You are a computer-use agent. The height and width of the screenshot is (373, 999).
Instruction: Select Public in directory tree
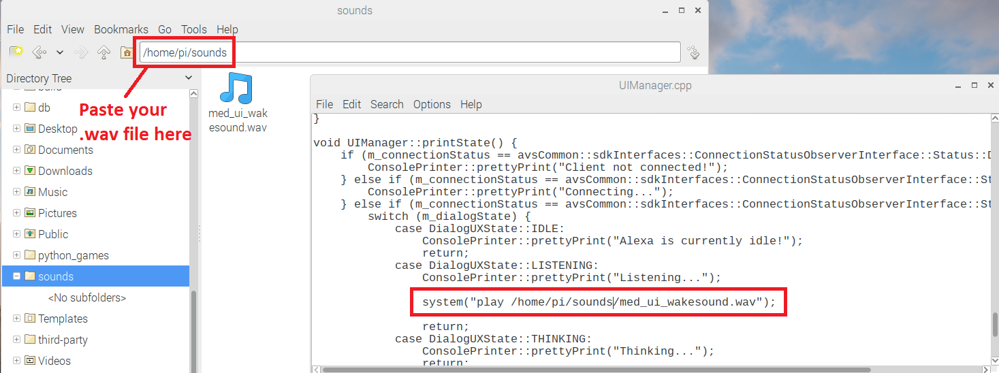pyautogui.click(x=53, y=234)
